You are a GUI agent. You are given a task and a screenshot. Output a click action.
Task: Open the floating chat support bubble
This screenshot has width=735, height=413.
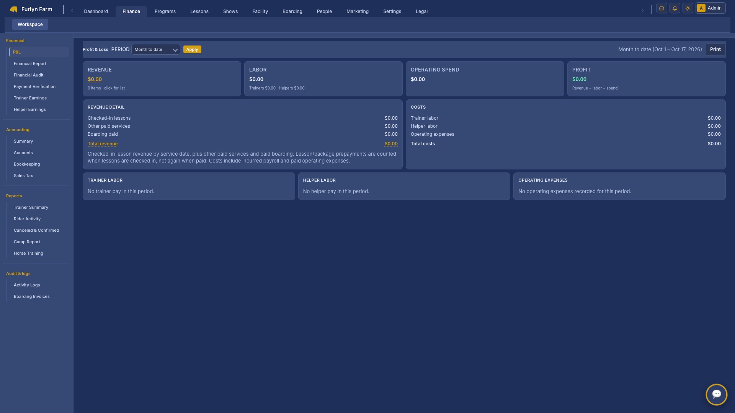click(x=716, y=394)
